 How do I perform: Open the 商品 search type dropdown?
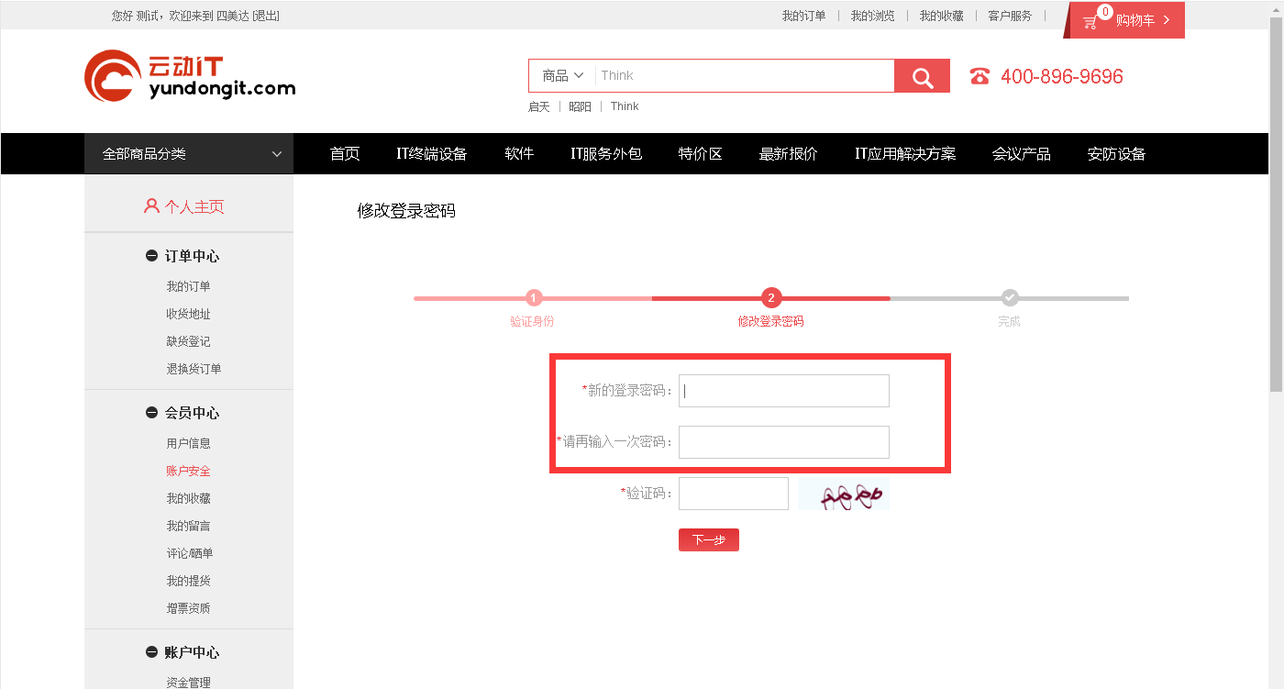(x=562, y=75)
